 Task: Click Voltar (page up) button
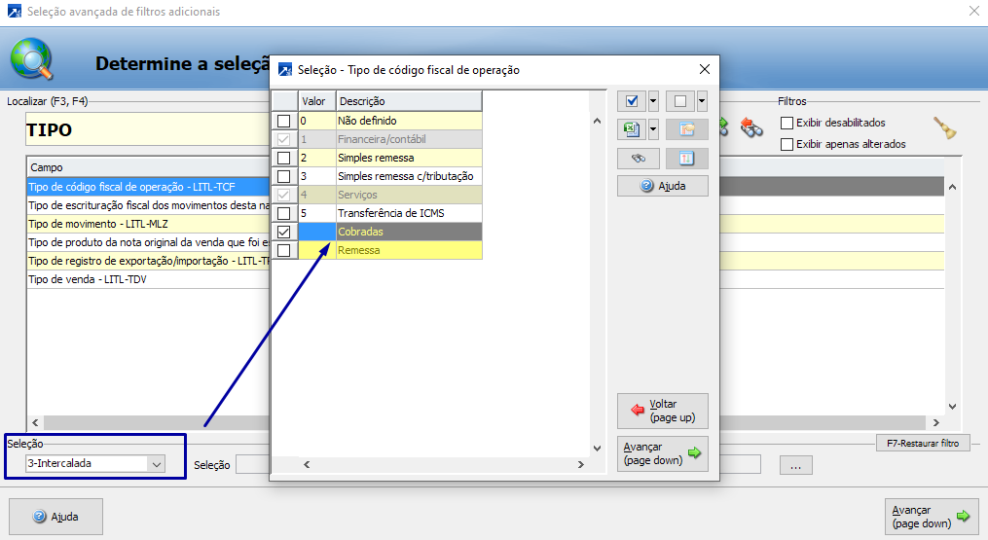(x=663, y=411)
